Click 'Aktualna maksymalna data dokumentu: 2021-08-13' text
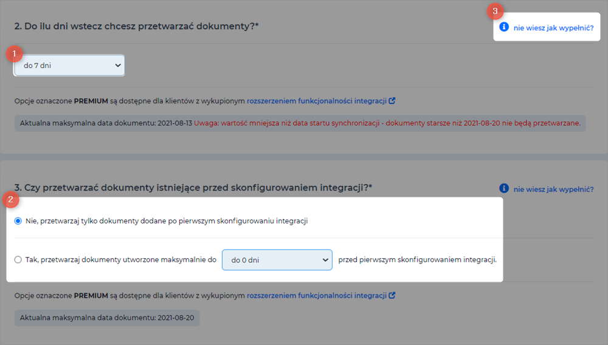Screen dimensions: 608x345 click(106, 123)
